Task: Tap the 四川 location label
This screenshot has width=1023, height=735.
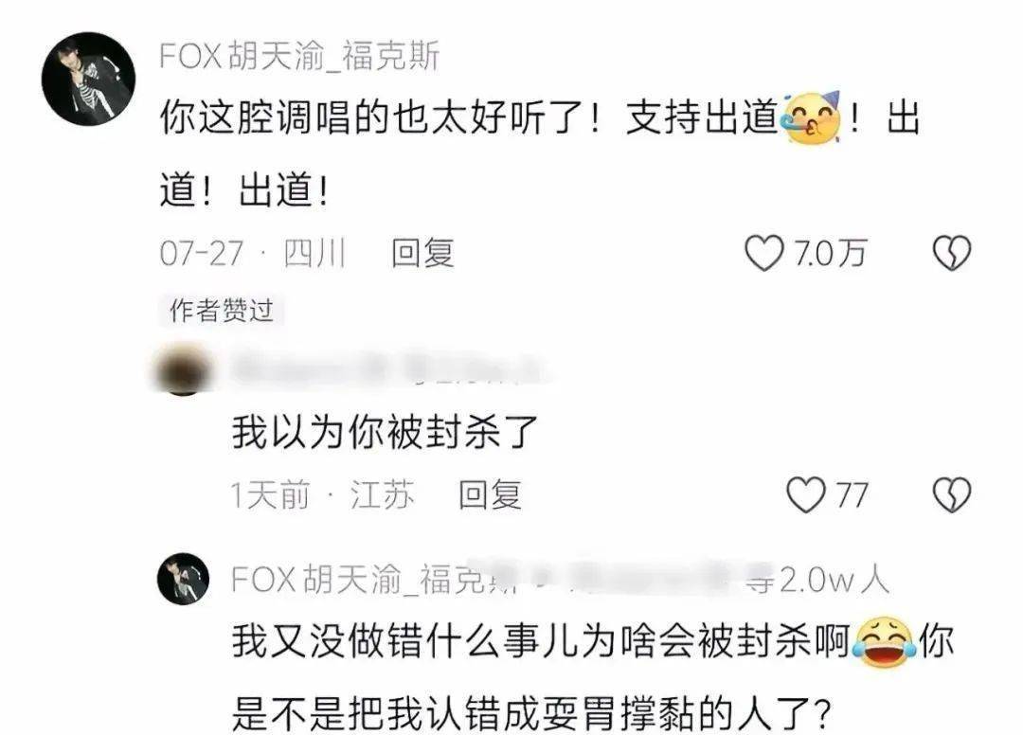Action: coord(314,253)
